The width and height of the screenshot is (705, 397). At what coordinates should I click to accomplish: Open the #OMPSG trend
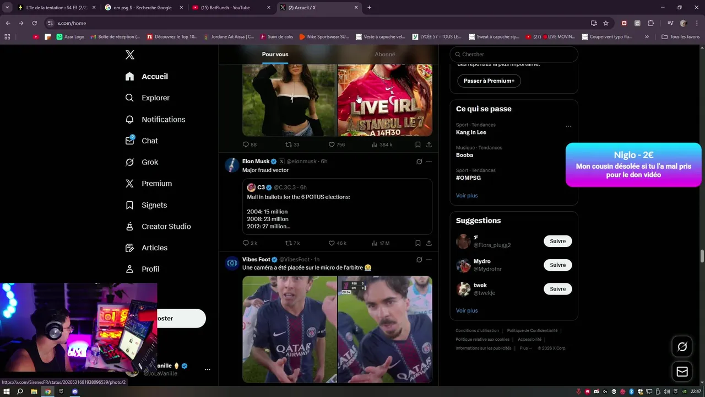click(468, 178)
